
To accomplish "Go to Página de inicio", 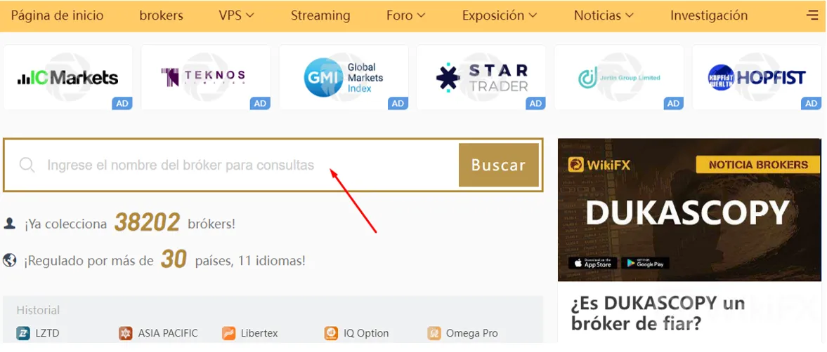I will pyautogui.click(x=58, y=16).
